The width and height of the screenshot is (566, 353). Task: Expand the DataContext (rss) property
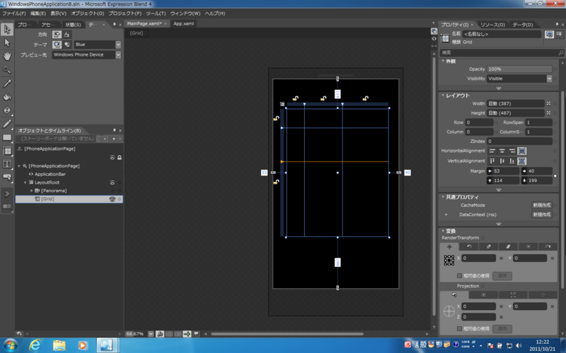point(446,215)
